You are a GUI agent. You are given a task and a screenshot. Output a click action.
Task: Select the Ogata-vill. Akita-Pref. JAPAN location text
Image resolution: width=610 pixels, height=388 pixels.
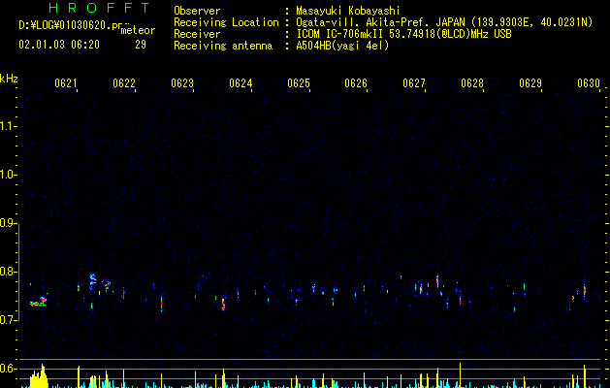444,22
